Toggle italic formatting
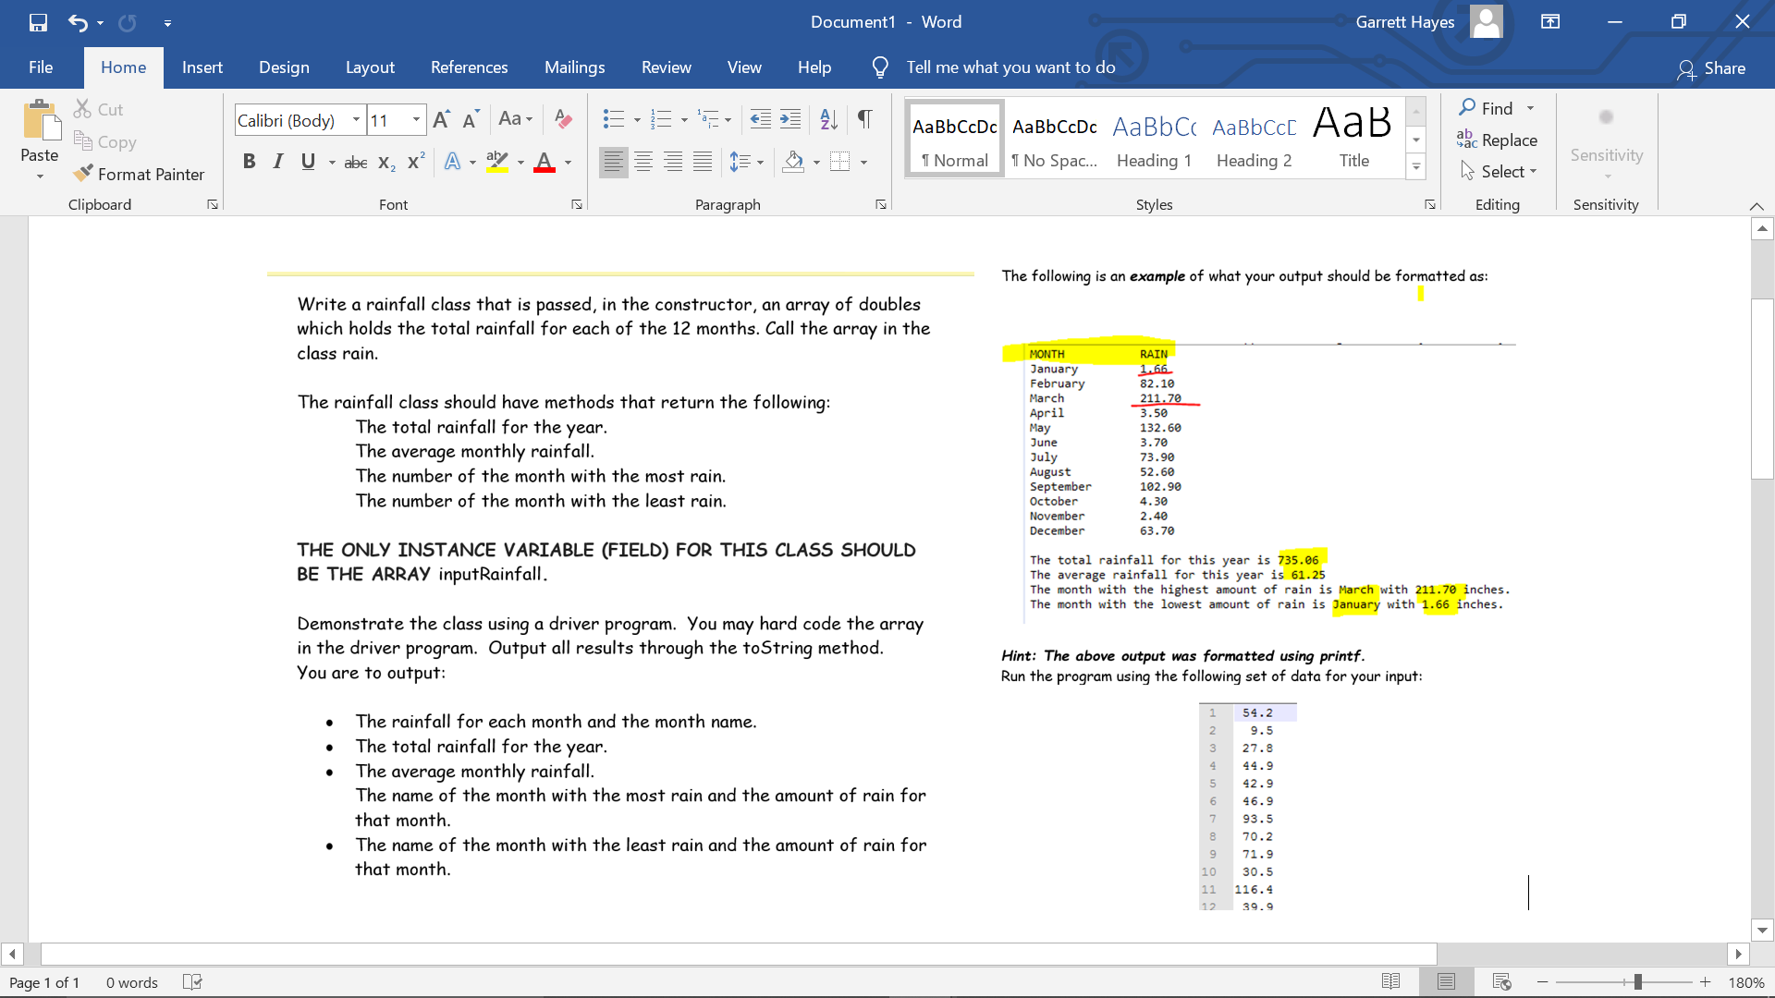This screenshot has height=998, width=1775. tap(277, 161)
